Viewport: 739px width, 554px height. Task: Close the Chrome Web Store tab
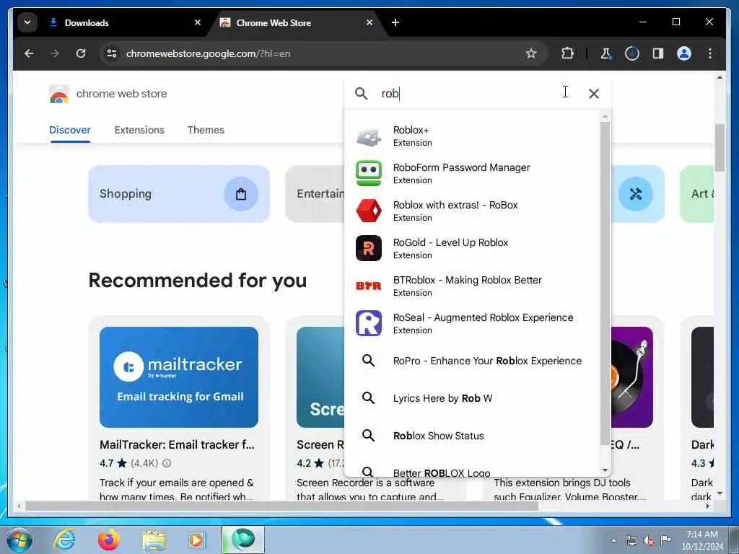(x=369, y=22)
